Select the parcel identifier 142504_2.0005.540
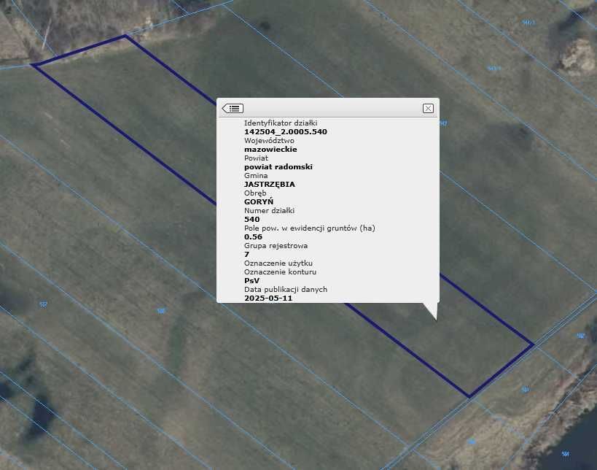This screenshot has width=597, height=470. click(285, 131)
